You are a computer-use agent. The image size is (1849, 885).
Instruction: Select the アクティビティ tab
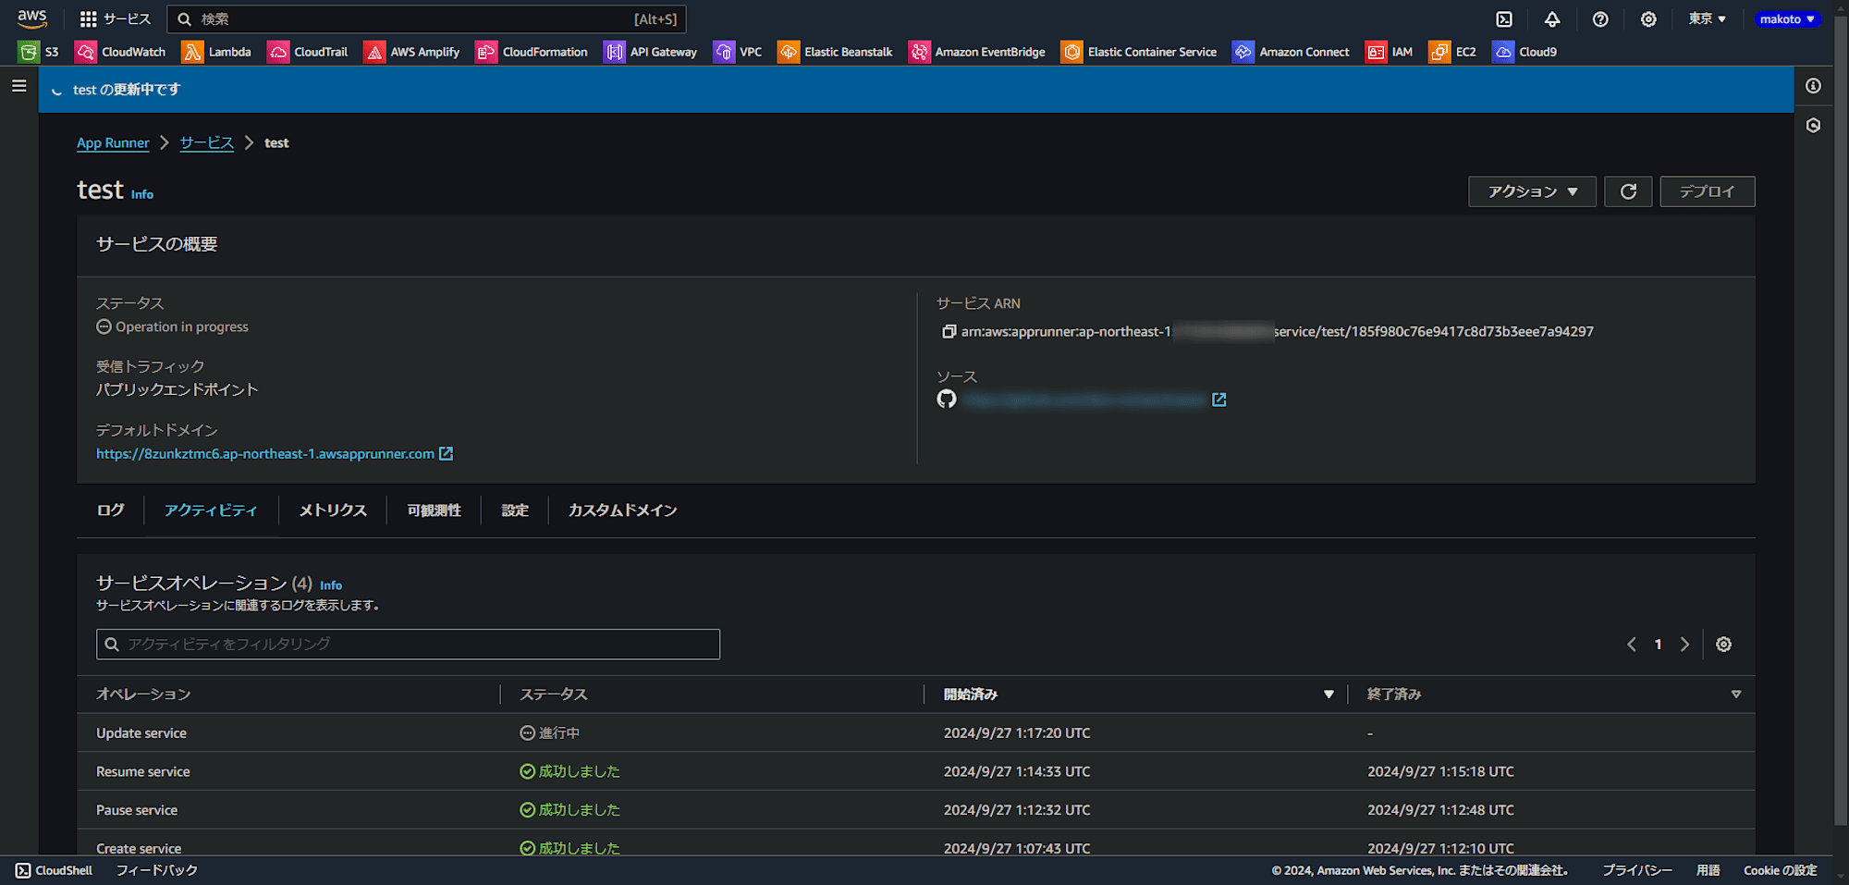211,510
